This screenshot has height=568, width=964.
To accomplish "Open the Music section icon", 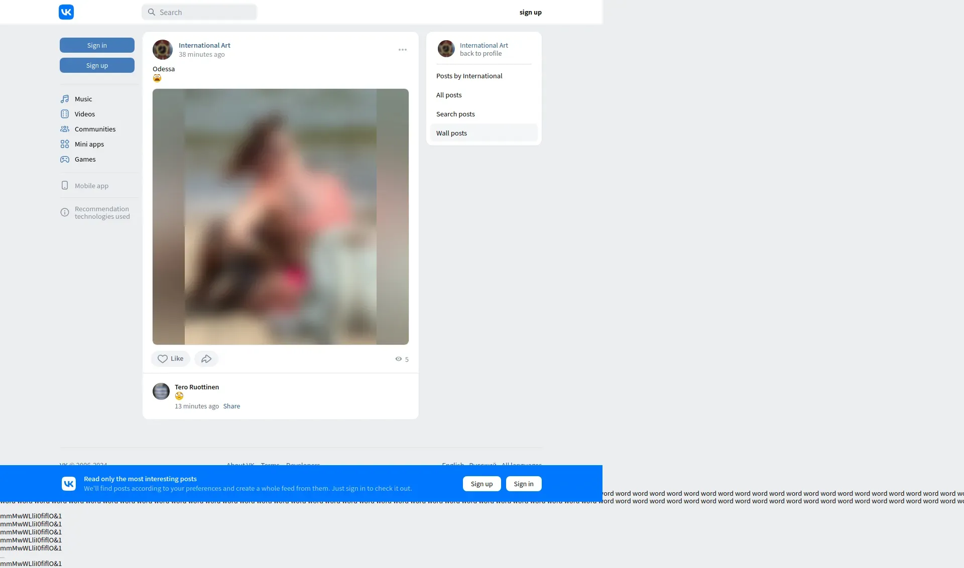I will [x=65, y=99].
